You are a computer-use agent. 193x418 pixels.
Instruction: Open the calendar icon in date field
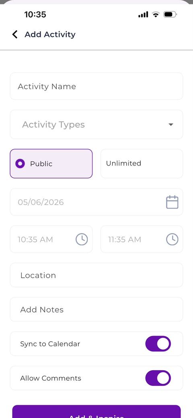172,202
